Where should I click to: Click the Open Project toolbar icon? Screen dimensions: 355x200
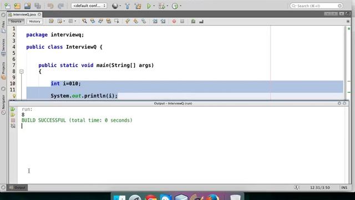[x=27, y=6]
